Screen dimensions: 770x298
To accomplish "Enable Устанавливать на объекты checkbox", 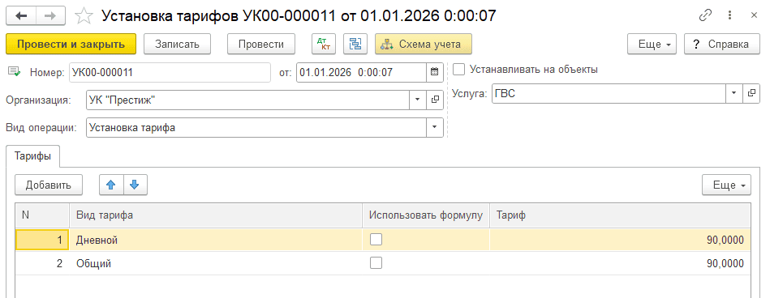I will (x=458, y=69).
